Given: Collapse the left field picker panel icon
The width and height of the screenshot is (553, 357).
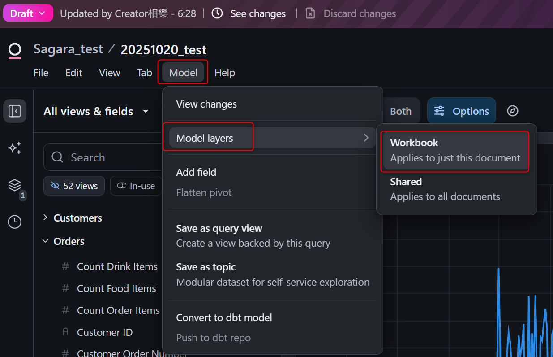Looking at the screenshot, I should pyautogui.click(x=15, y=111).
